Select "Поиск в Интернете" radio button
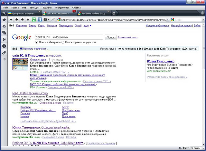Viewport: 206px width, 151px height. [x=36, y=42]
